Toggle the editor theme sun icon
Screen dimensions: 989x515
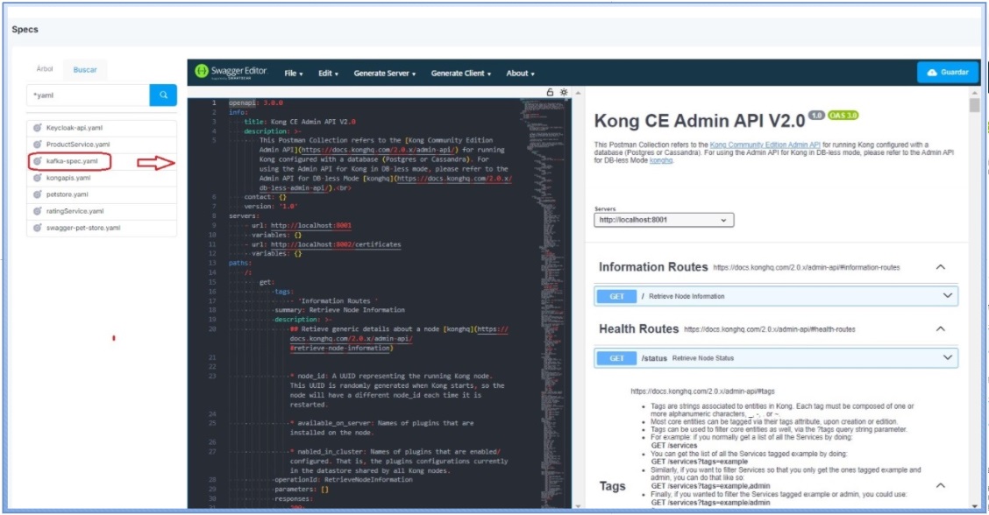coord(564,92)
